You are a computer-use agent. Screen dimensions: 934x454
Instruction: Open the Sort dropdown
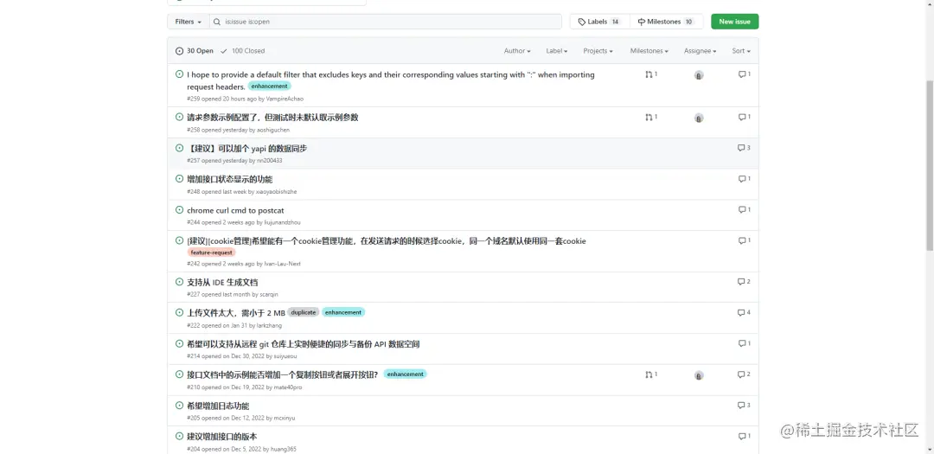click(741, 51)
